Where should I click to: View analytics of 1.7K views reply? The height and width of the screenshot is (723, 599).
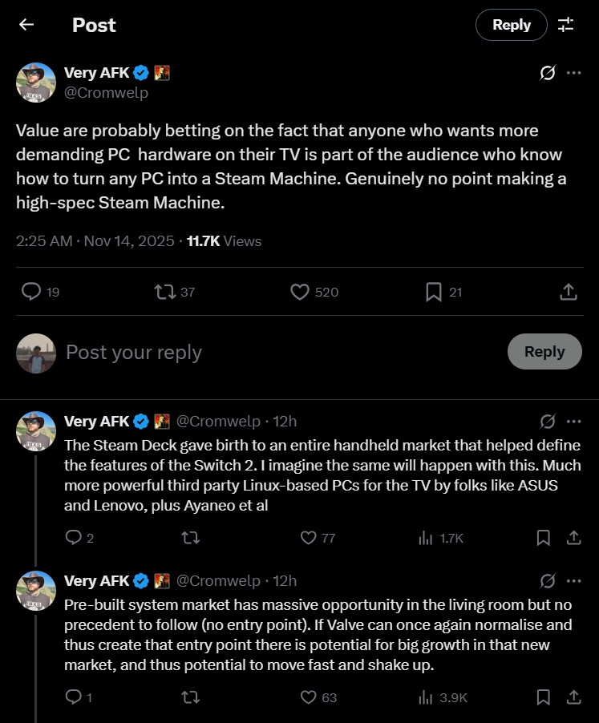[426, 538]
